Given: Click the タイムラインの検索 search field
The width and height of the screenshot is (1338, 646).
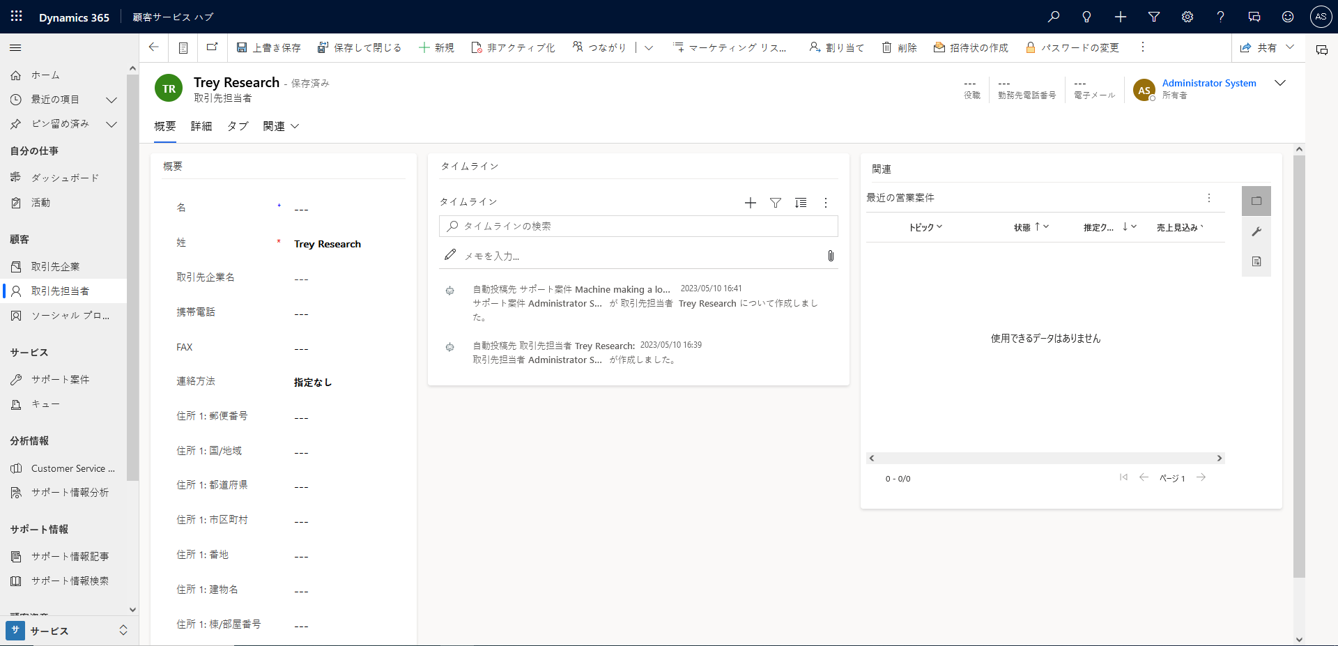Looking at the screenshot, I should (x=638, y=226).
